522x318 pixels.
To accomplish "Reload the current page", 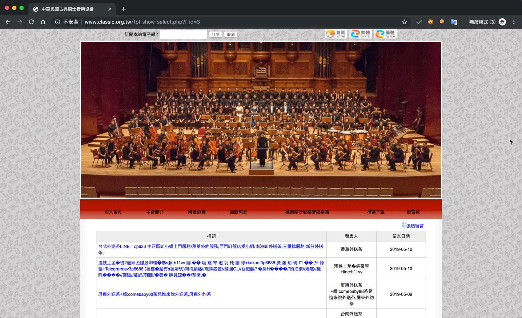I will click(x=31, y=22).
